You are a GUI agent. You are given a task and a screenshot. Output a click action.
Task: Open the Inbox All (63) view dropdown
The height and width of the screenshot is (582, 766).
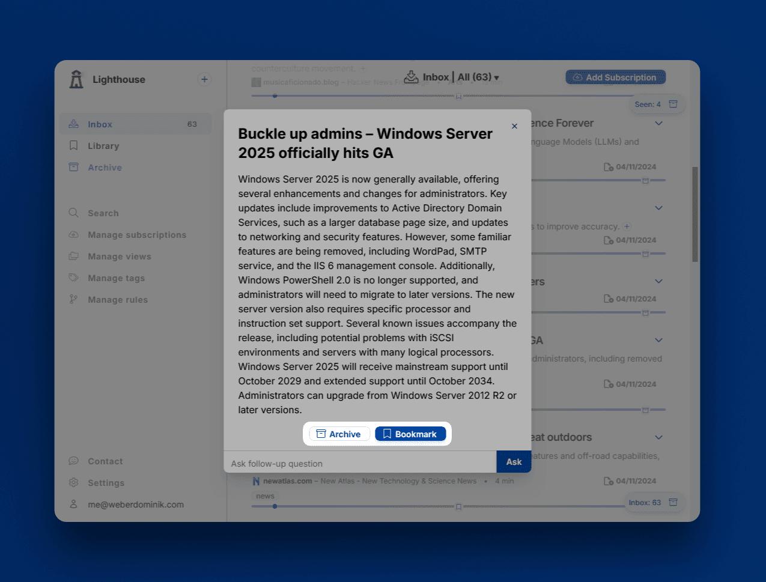(x=478, y=77)
